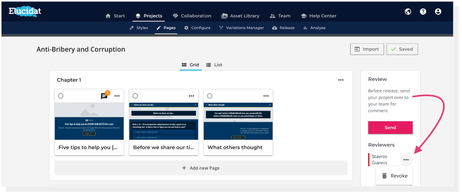This screenshot has height=195, width=462.
Task: Open the comments icon on the first page card
Action: [x=104, y=96]
